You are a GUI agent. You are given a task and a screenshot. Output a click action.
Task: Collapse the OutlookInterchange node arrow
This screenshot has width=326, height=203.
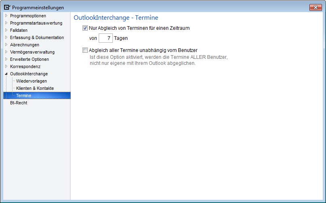click(x=6, y=74)
